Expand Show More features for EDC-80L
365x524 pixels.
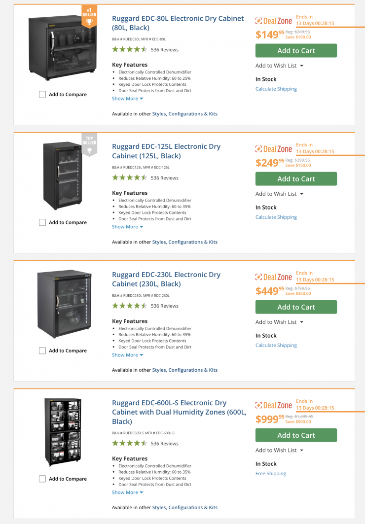pyautogui.click(x=127, y=99)
